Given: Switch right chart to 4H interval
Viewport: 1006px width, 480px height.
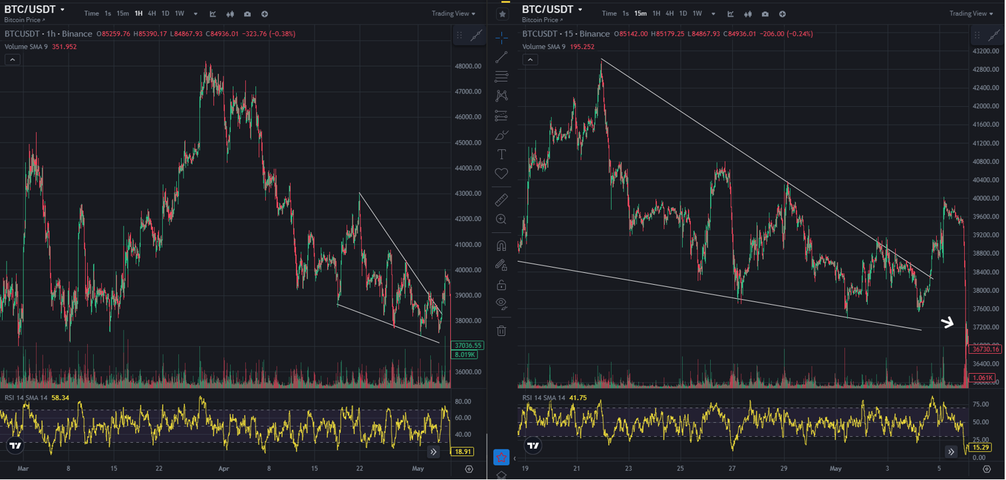Looking at the screenshot, I should [670, 14].
